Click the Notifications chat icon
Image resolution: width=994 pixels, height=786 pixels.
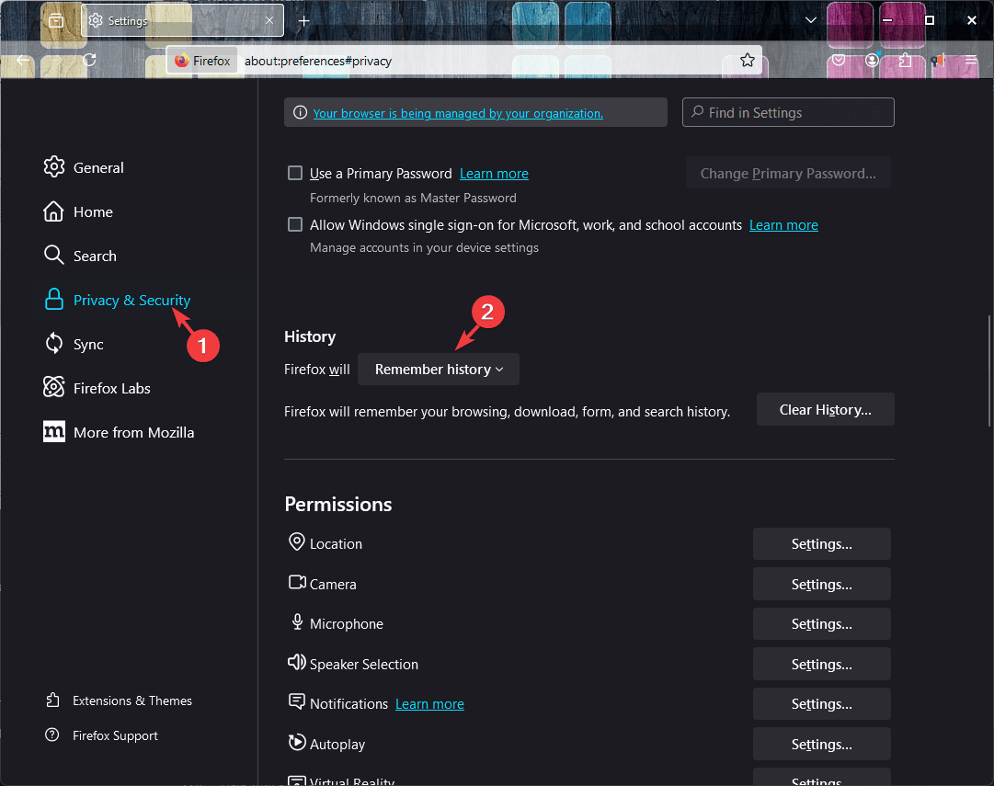point(297,701)
